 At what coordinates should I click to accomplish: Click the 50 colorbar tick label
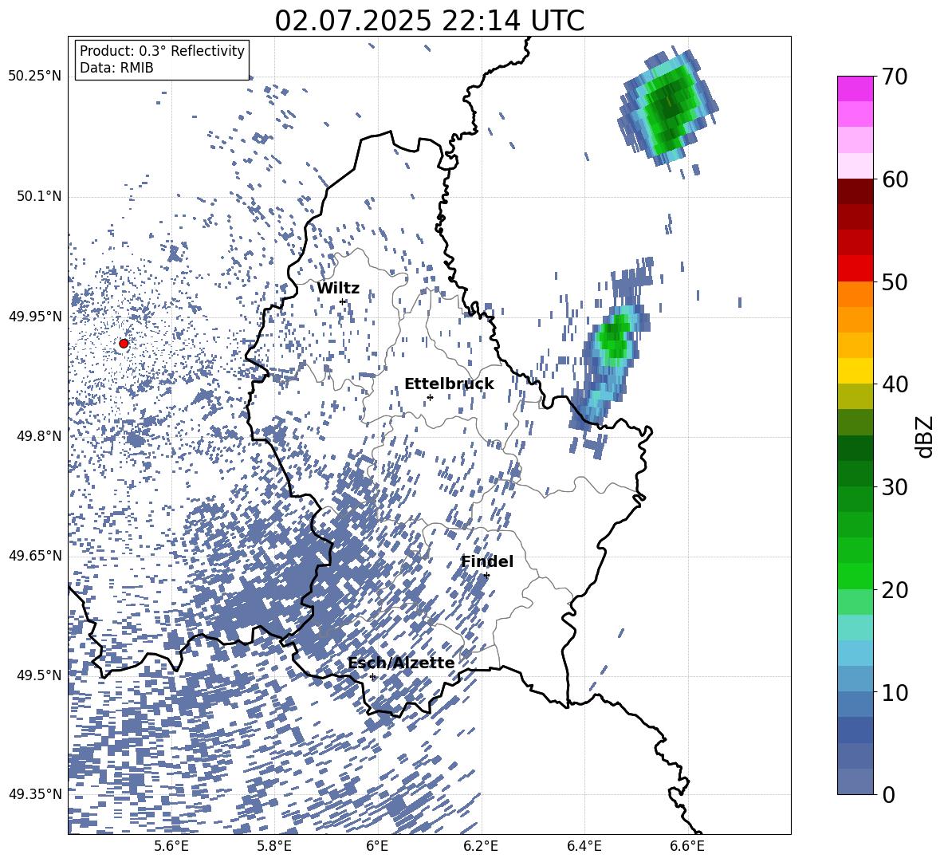pos(894,282)
